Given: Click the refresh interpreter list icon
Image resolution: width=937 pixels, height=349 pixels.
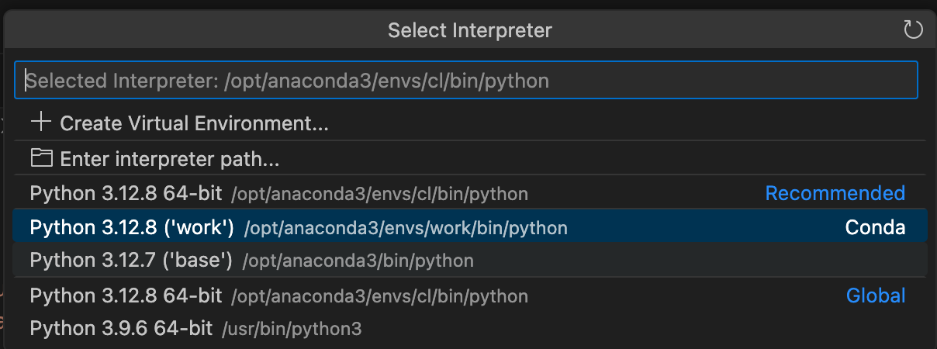Looking at the screenshot, I should [913, 30].
